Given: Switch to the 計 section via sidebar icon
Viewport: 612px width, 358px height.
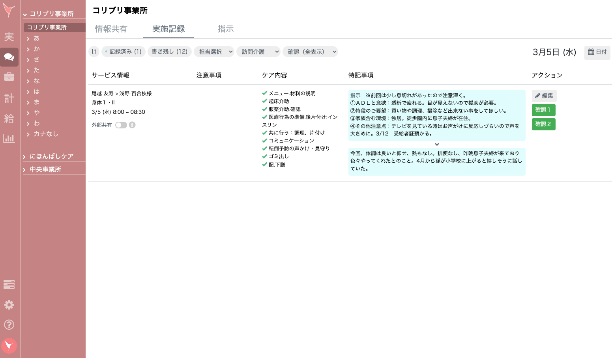Looking at the screenshot, I should click(9, 98).
